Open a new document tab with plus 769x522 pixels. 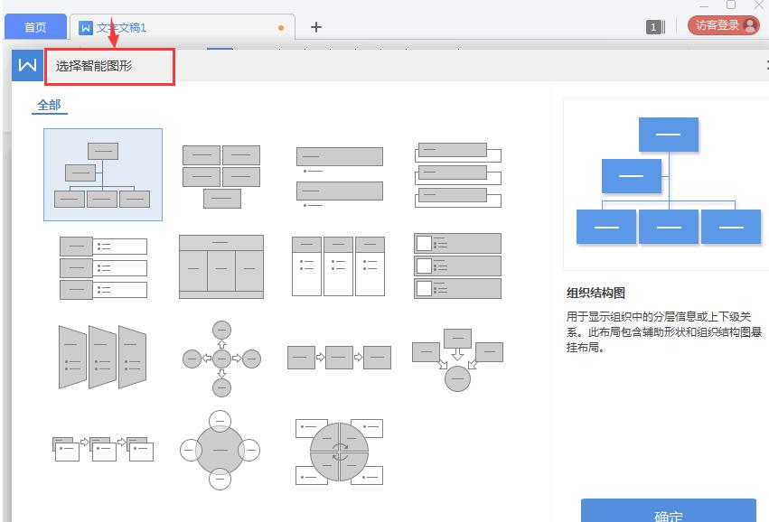[x=315, y=27]
